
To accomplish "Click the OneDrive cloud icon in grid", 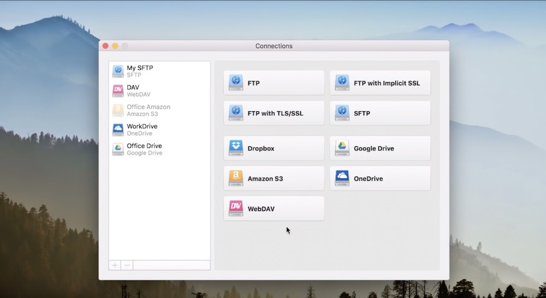I will [x=342, y=178].
